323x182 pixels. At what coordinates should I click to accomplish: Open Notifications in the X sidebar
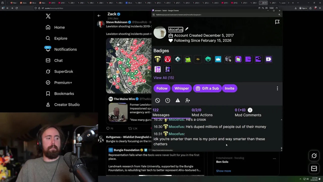[x=61, y=49]
